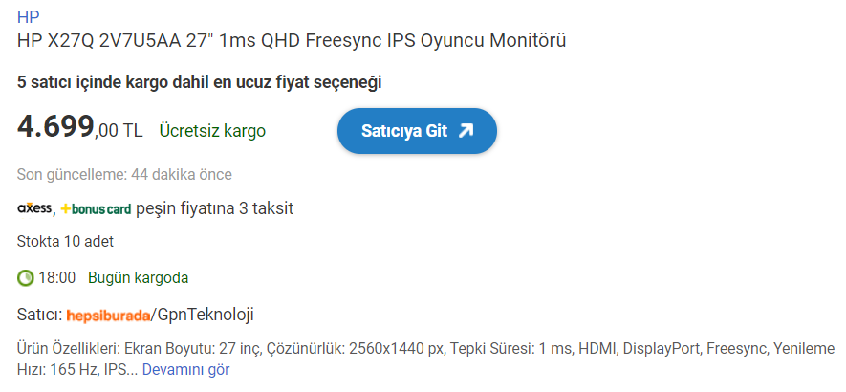Click the hepsiburada seller logo
This screenshot has width=846, height=392.
[x=109, y=315]
